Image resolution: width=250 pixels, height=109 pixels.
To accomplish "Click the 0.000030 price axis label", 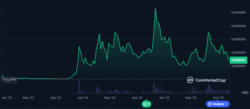I will click(x=239, y=39).
